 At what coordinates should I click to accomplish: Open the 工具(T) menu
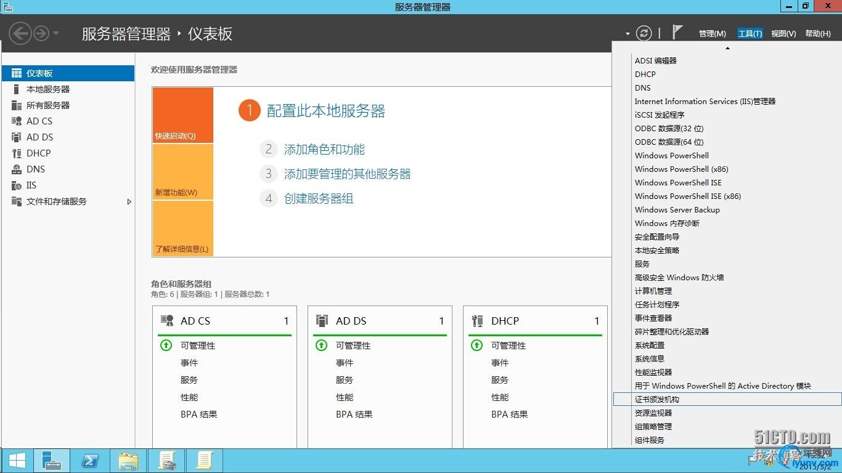pos(750,34)
